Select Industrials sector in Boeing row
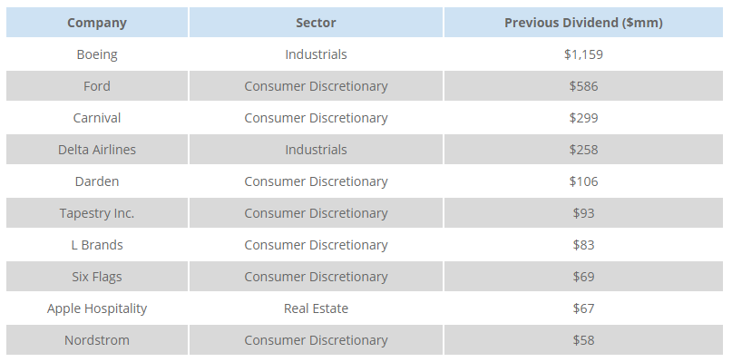732x362 pixels. pyautogui.click(x=316, y=54)
